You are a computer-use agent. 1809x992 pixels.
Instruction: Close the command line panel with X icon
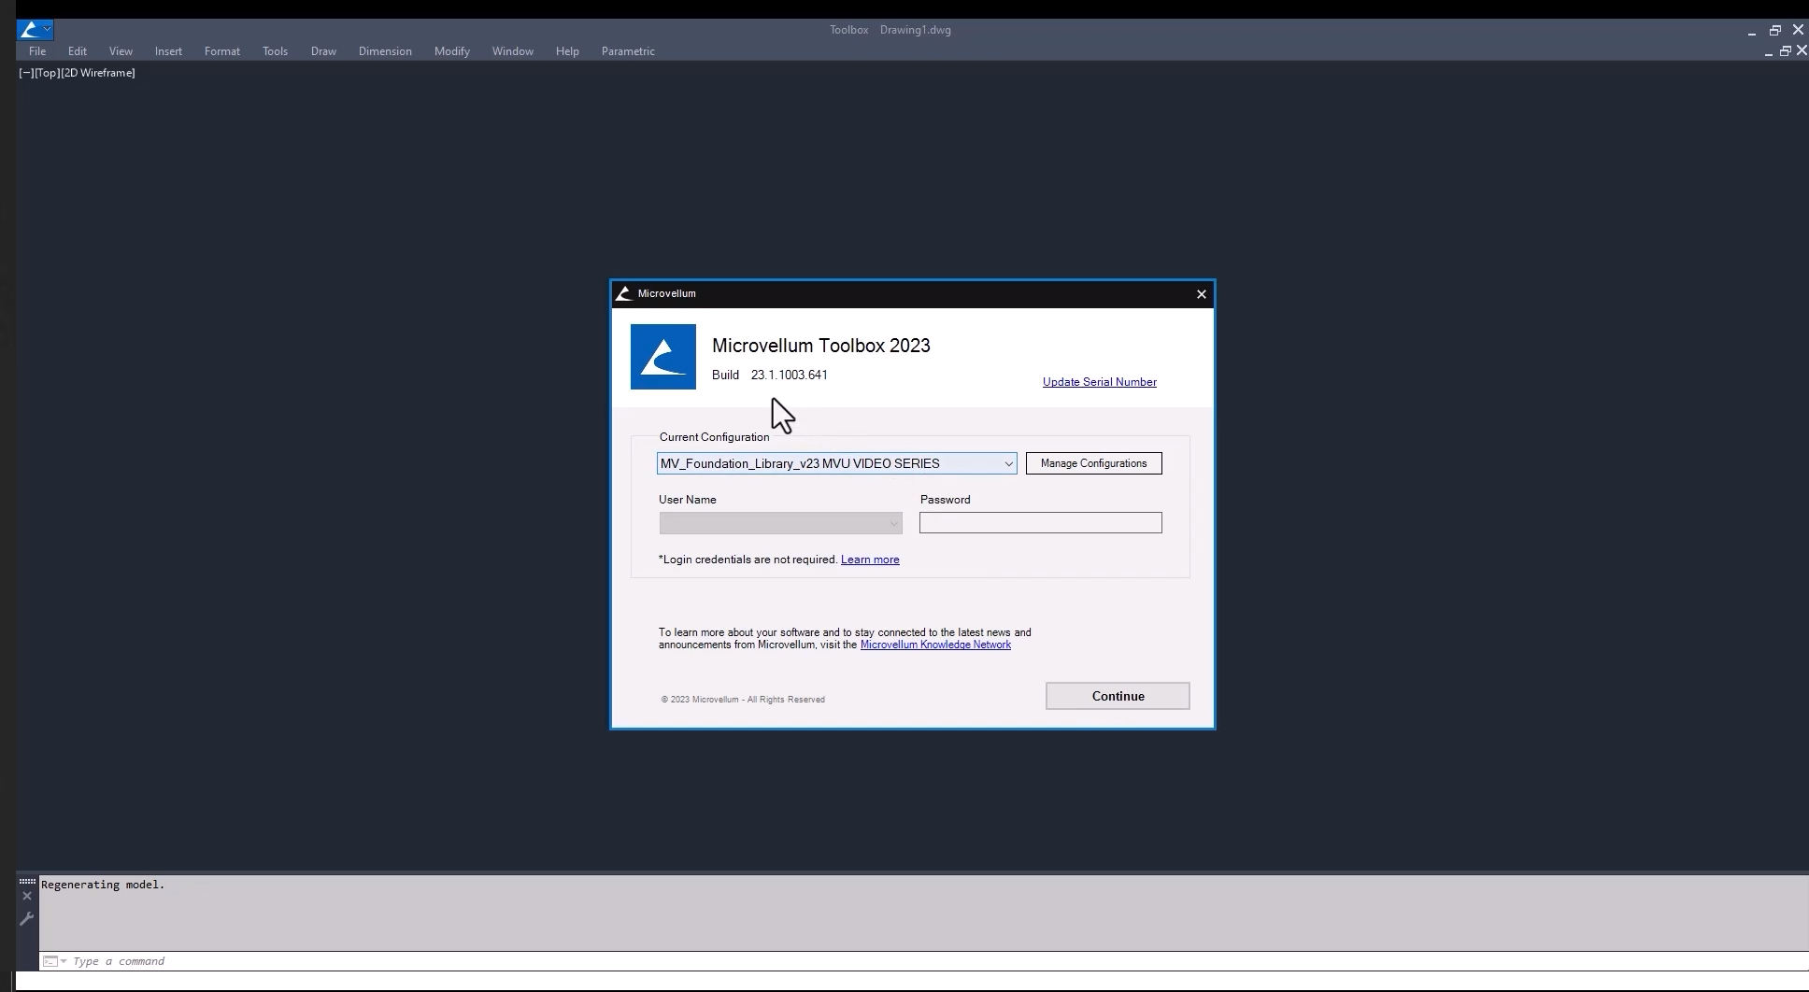click(x=27, y=897)
